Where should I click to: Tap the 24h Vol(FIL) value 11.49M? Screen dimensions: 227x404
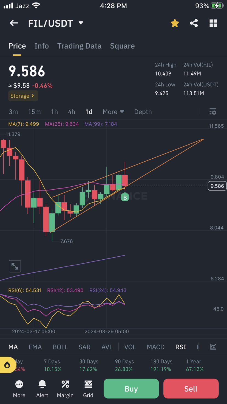pyautogui.click(x=192, y=74)
